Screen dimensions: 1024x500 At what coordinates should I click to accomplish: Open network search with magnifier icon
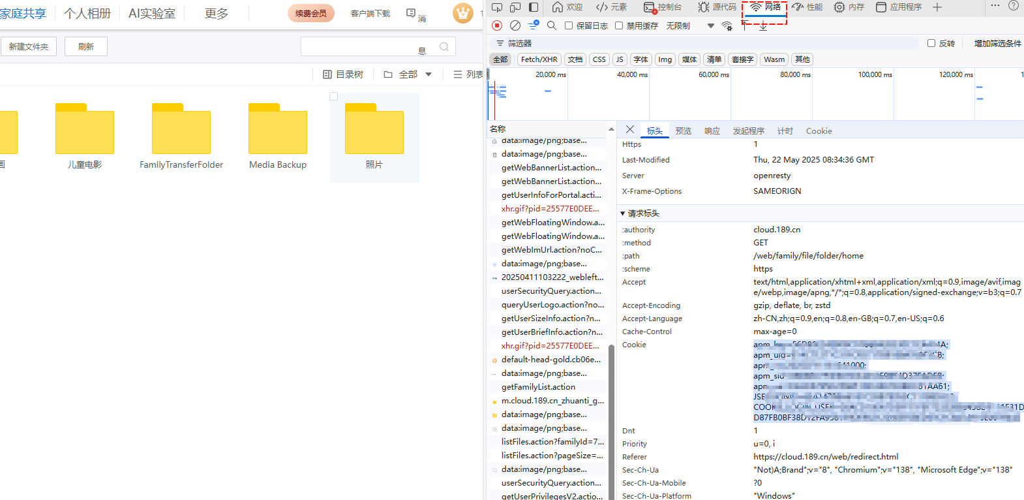tap(552, 25)
